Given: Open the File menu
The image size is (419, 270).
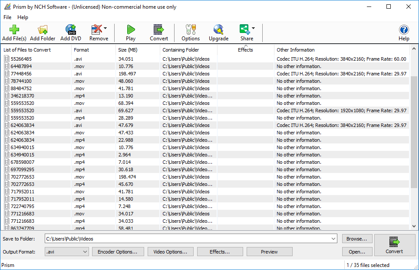Looking at the screenshot, I should 7,17.
